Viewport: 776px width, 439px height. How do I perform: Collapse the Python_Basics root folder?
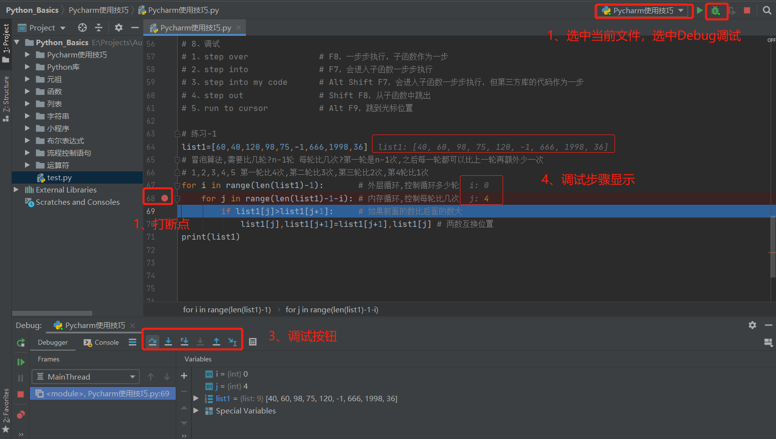tap(17, 42)
